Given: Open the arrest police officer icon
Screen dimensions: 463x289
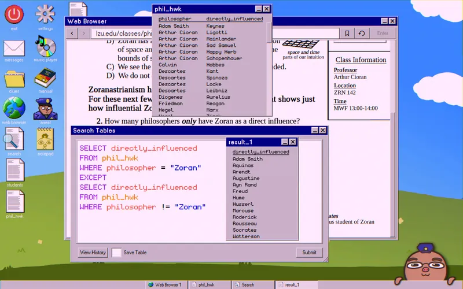Looking at the screenshot, I should [45, 109].
